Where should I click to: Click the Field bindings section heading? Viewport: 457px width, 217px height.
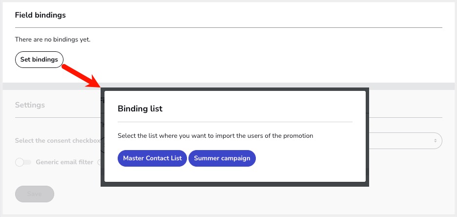tap(40, 15)
